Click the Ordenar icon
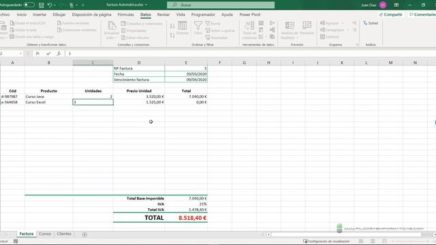The height and width of the screenshot is (245, 436). [183, 28]
